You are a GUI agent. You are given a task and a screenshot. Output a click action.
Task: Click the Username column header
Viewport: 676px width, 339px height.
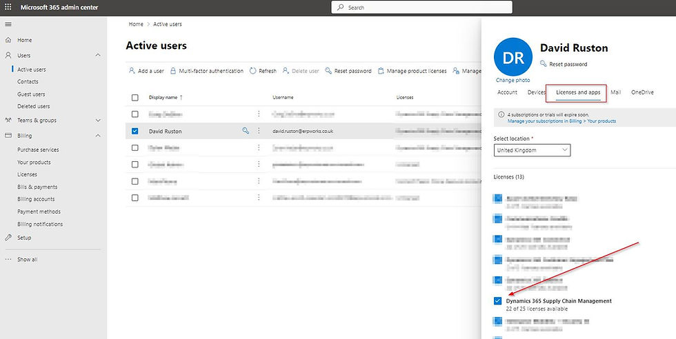pos(283,97)
